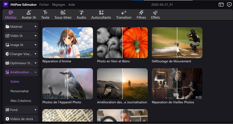Screen dimensions: 233x124
Task: Open the Défloutage de Mouvement thumbnail
Action: click(x=177, y=42)
